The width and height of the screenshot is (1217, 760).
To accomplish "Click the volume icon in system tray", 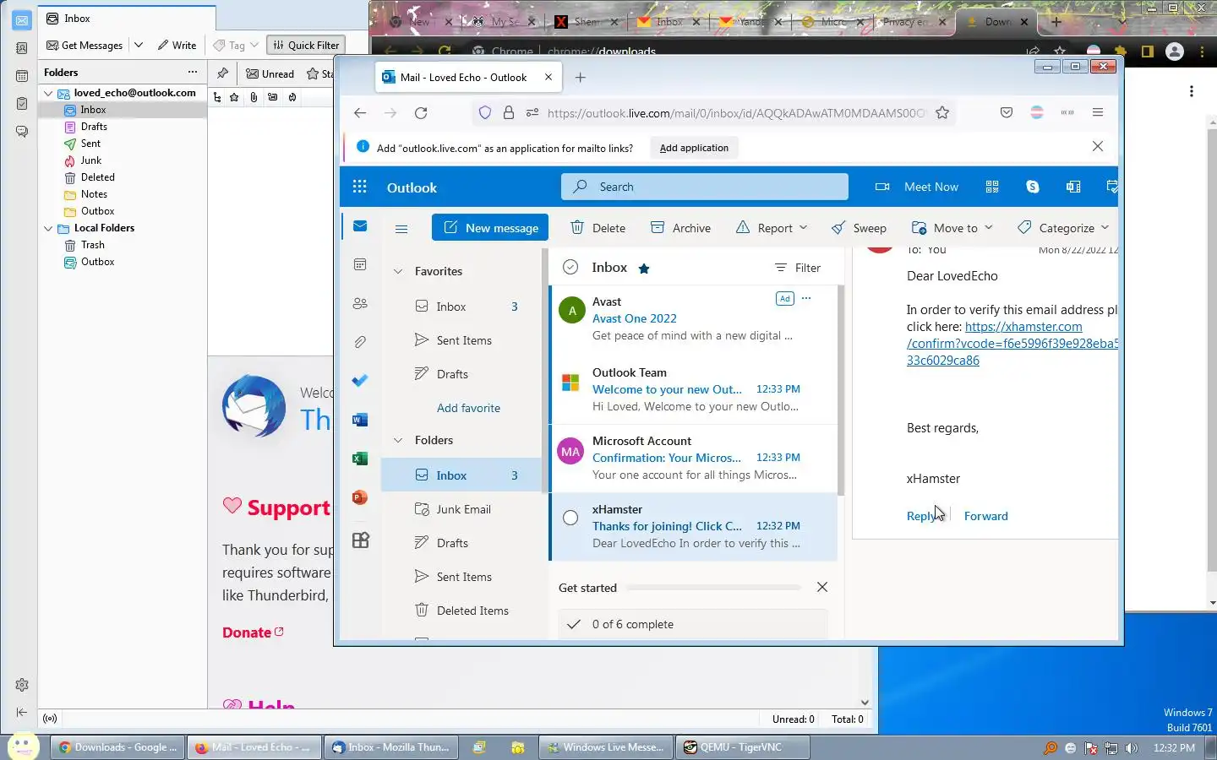I will pyautogui.click(x=1132, y=748).
